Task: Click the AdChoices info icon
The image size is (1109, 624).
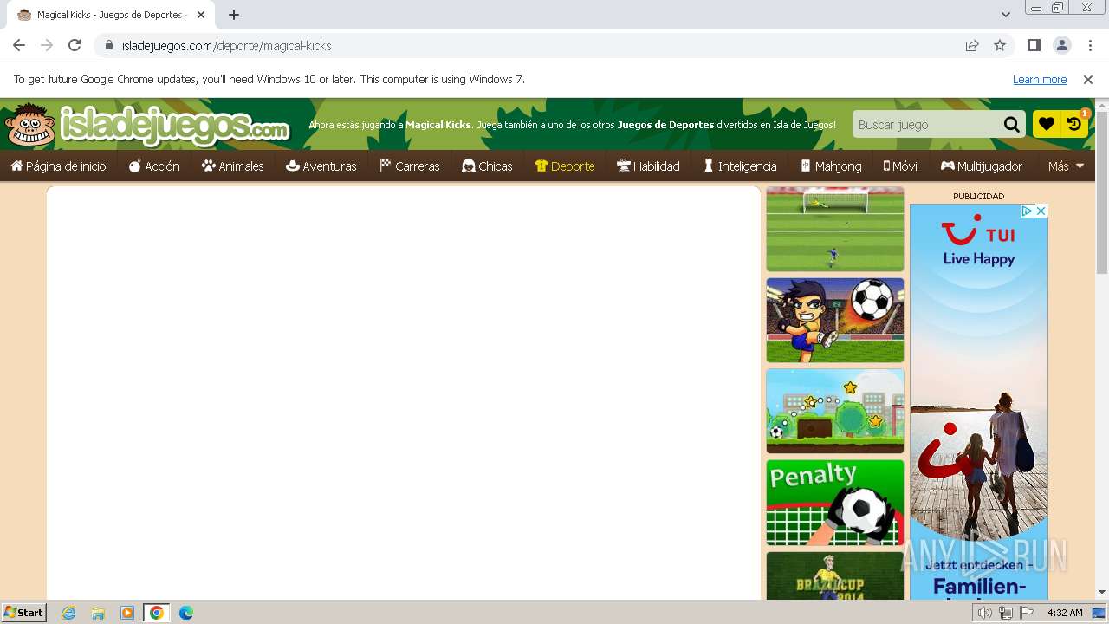Action: click(x=1027, y=211)
